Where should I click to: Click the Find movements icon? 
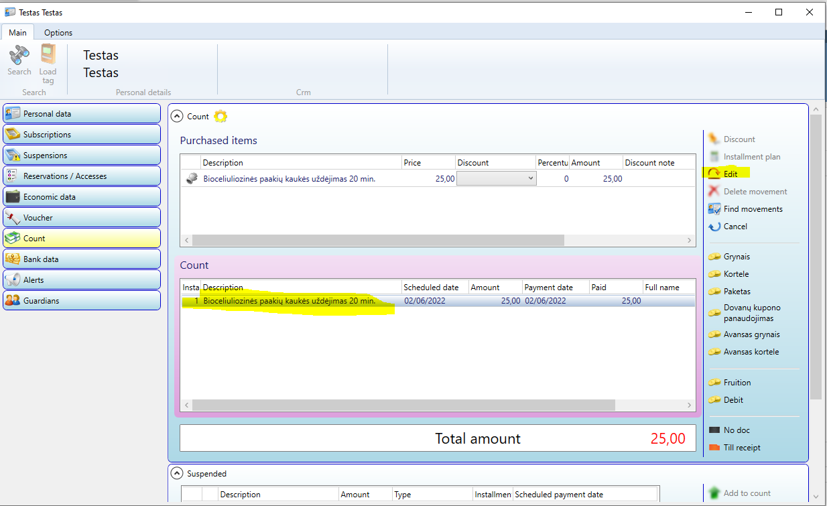[714, 209]
